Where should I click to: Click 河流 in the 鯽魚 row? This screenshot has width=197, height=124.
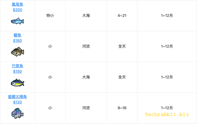86,46
